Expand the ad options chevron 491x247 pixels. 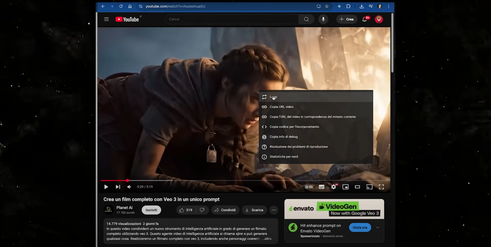(378, 227)
